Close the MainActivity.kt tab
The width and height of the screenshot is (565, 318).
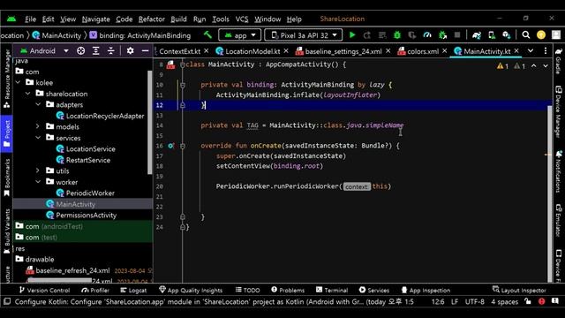pos(516,51)
